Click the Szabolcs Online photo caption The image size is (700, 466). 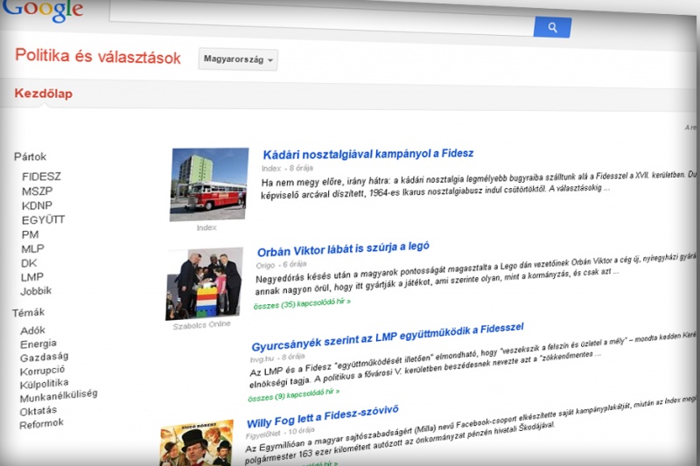201,325
